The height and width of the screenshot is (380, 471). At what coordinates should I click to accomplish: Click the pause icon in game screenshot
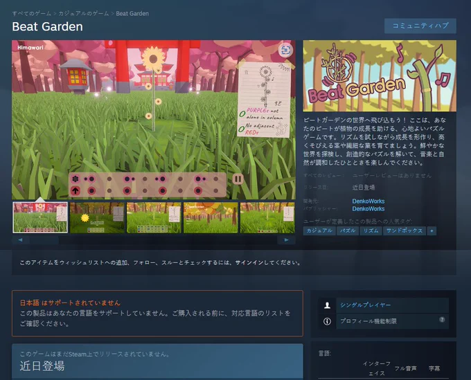[x=238, y=179]
